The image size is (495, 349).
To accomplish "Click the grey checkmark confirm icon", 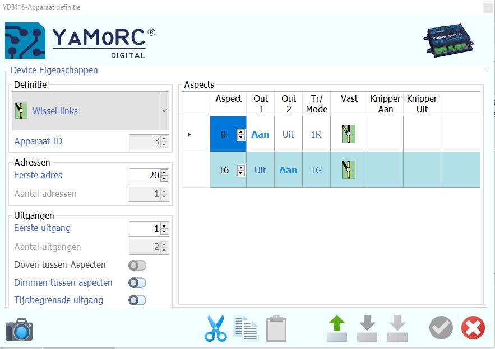I will pyautogui.click(x=441, y=328).
